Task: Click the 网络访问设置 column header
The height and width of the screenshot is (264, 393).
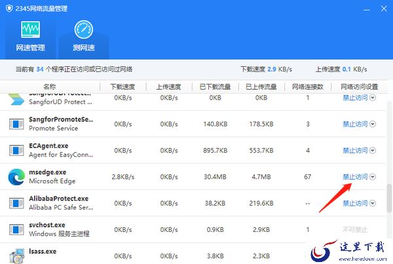Action: tap(360, 86)
